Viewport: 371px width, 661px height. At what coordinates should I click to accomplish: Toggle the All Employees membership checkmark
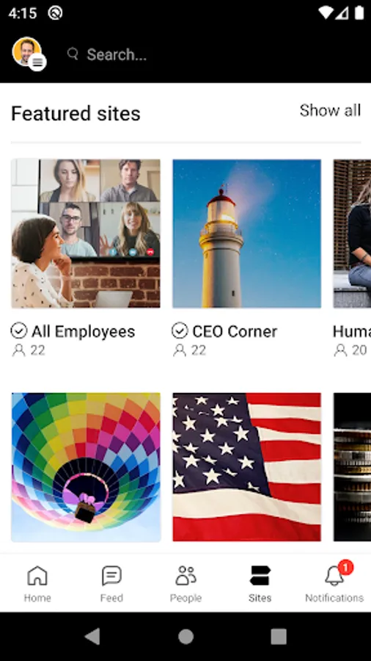19,331
